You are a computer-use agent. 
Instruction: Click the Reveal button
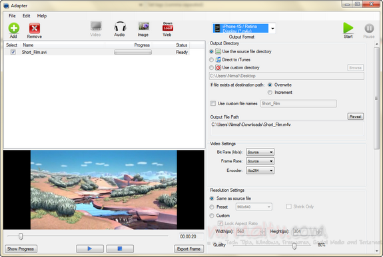tap(356, 117)
